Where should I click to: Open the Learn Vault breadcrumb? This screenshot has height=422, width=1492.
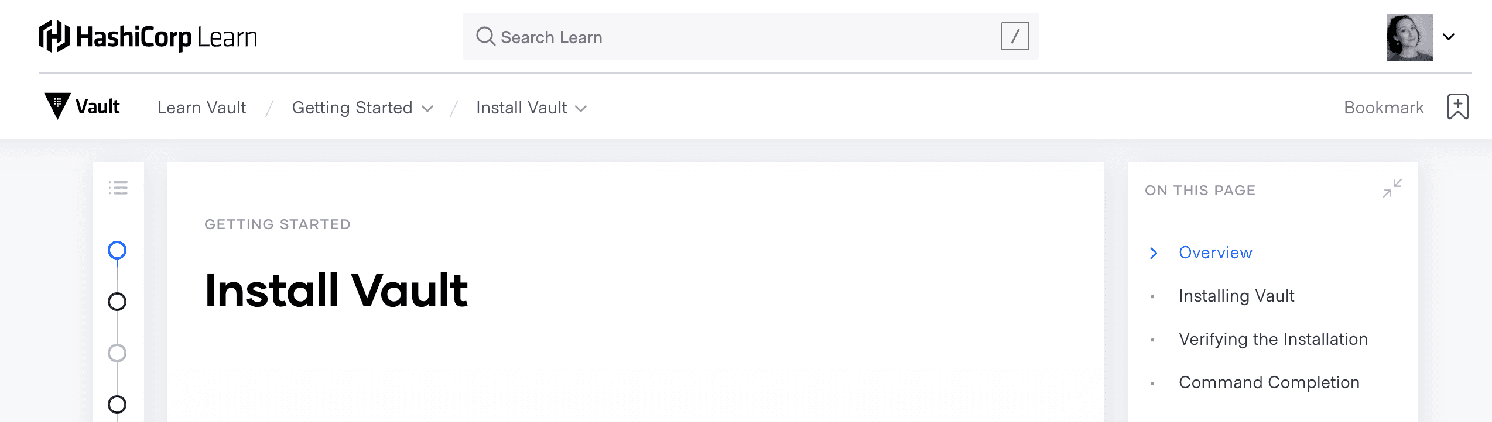202,108
